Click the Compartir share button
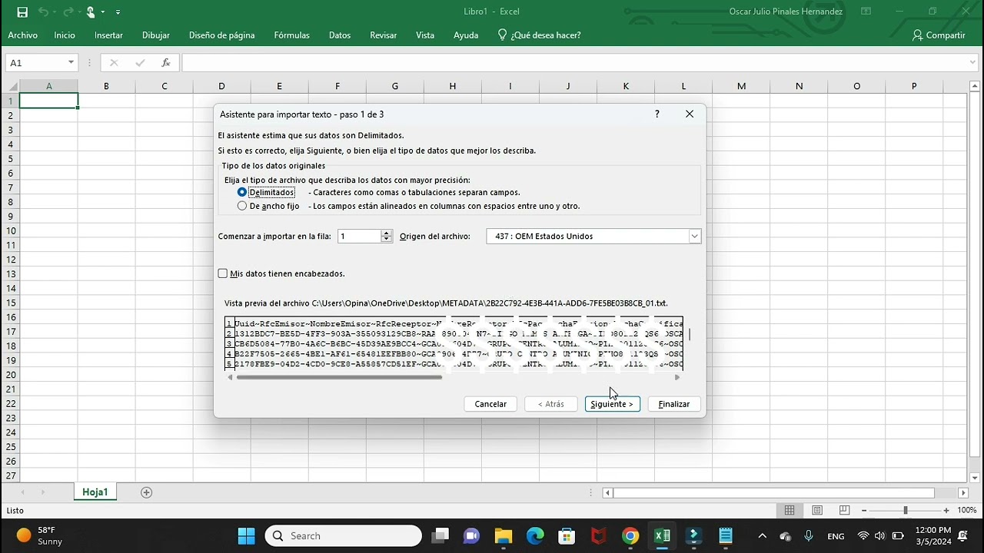 coord(939,35)
